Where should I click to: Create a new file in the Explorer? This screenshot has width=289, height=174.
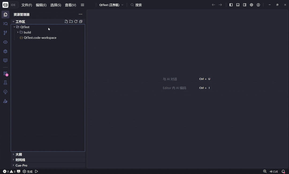66,21
